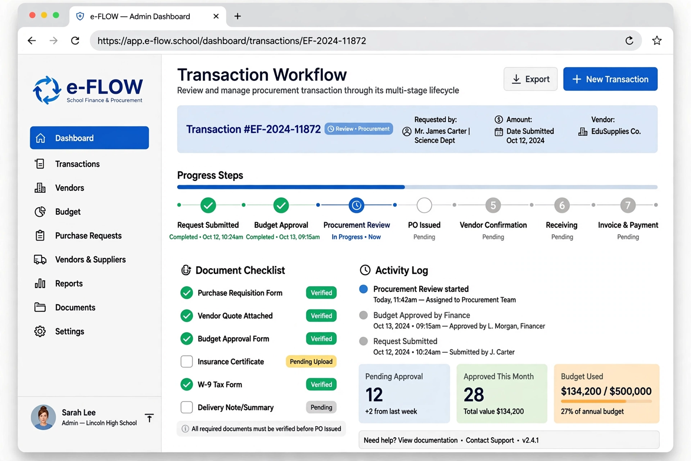Click the browser back arrow
The width and height of the screenshot is (691, 461).
click(32, 41)
